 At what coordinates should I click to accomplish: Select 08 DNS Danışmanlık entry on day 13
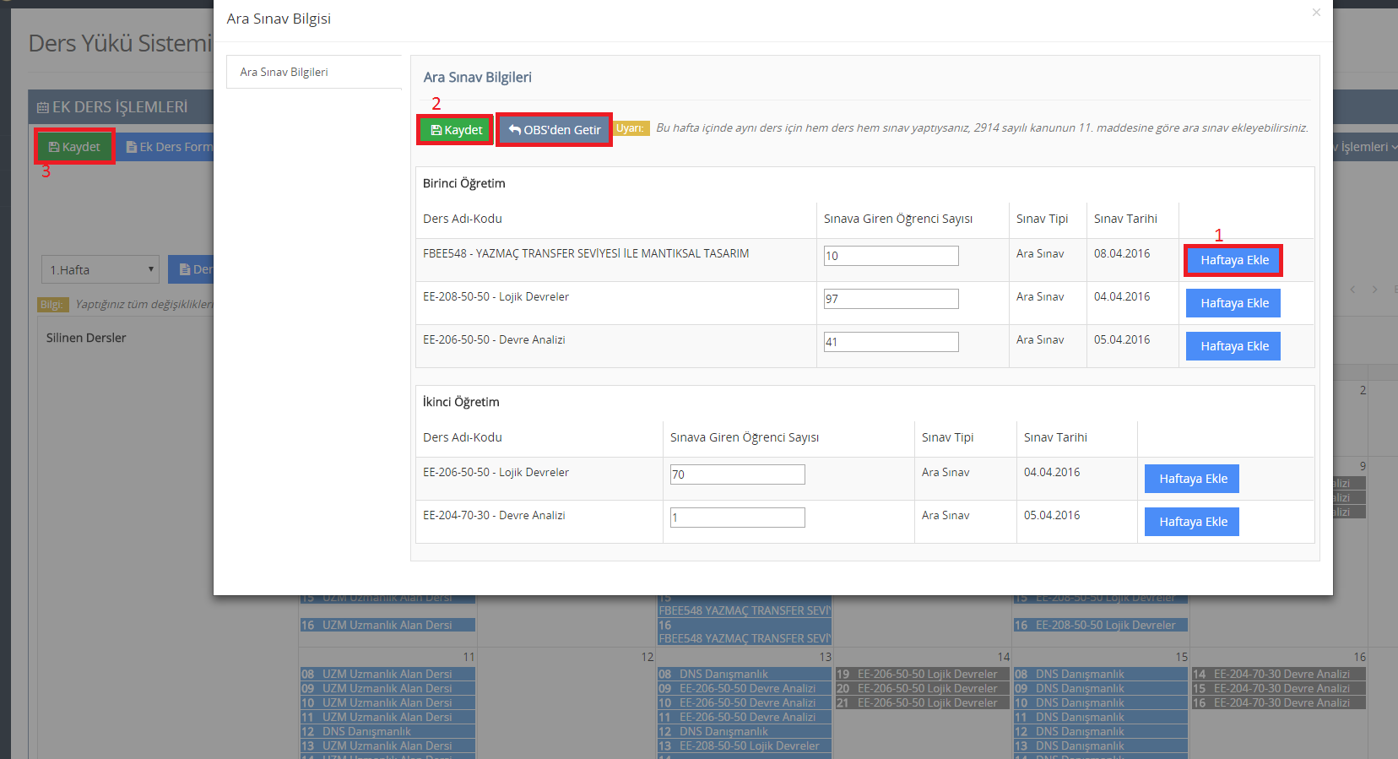click(745, 675)
